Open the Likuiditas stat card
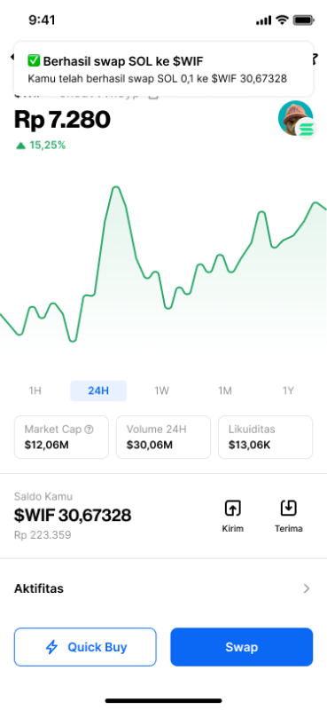Screen dimensions: 327x710 pos(266,438)
